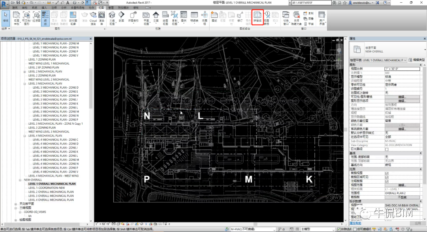Click the Properties help (属性帮助) link
427x232 pixels.
355,223
